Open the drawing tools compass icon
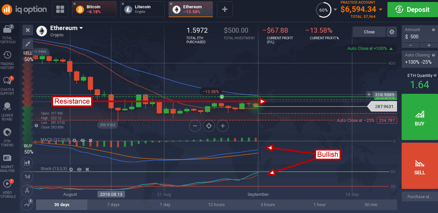This screenshot has width=438, height=213. 27,190
